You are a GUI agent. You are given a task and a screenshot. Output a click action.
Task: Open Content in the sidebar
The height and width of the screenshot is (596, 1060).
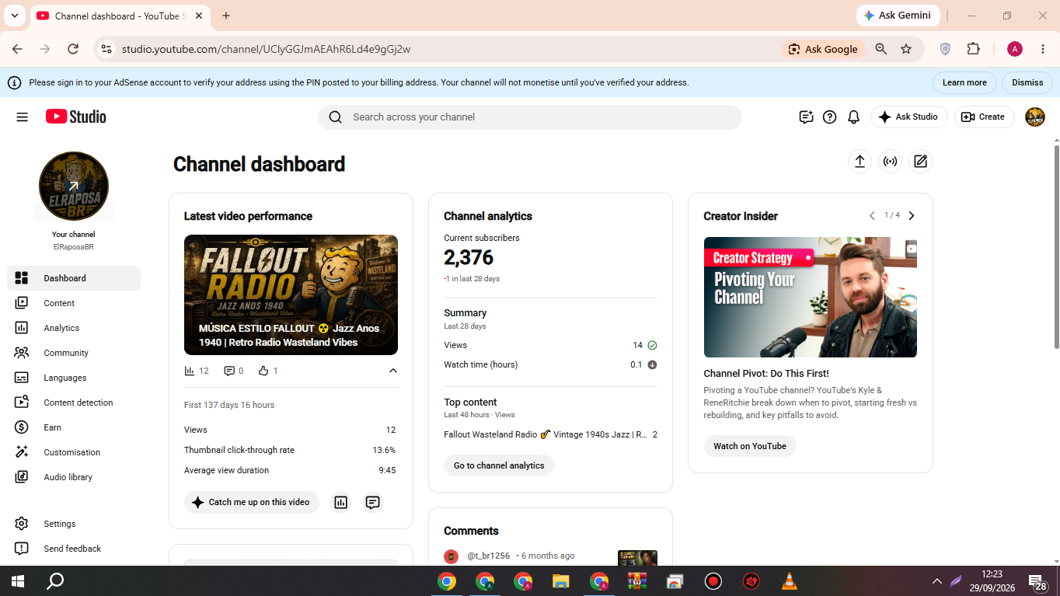tap(74, 303)
